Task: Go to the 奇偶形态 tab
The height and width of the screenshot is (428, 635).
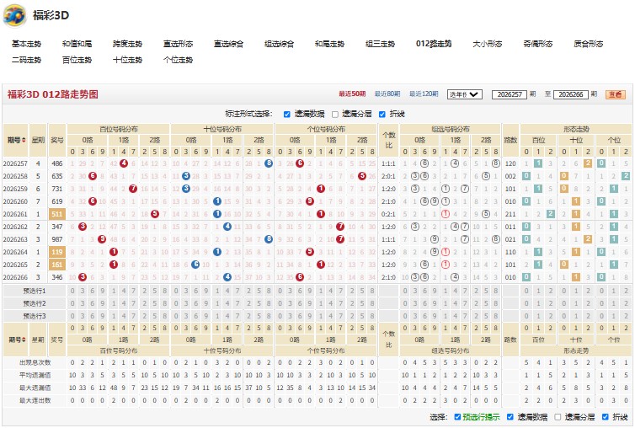Action: [x=538, y=44]
